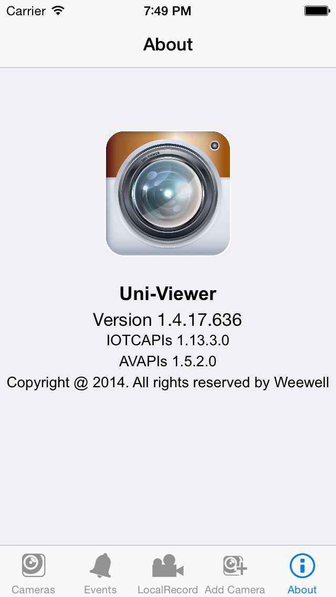Click the IOTCAPIs 1.13.3.0 line
The image size is (336, 597).
point(168,340)
